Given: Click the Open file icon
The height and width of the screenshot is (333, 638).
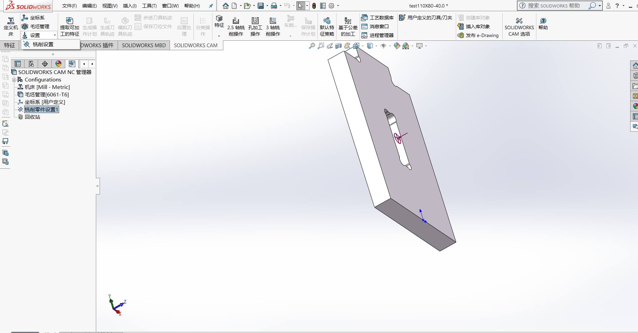Looking at the screenshot, I should tap(247, 6).
